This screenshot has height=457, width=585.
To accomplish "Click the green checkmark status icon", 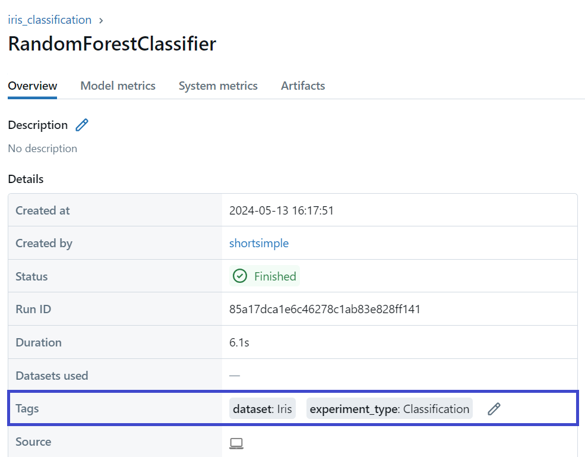I will [x=240, y=276].
